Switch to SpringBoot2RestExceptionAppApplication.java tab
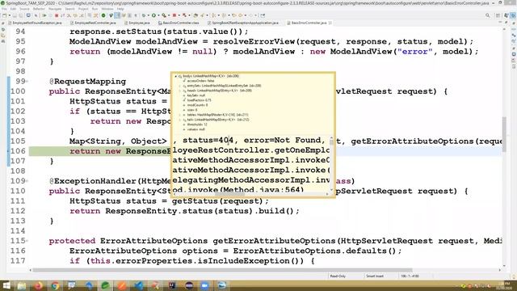This screenshot has height=291, width=517. coord(242,23)
